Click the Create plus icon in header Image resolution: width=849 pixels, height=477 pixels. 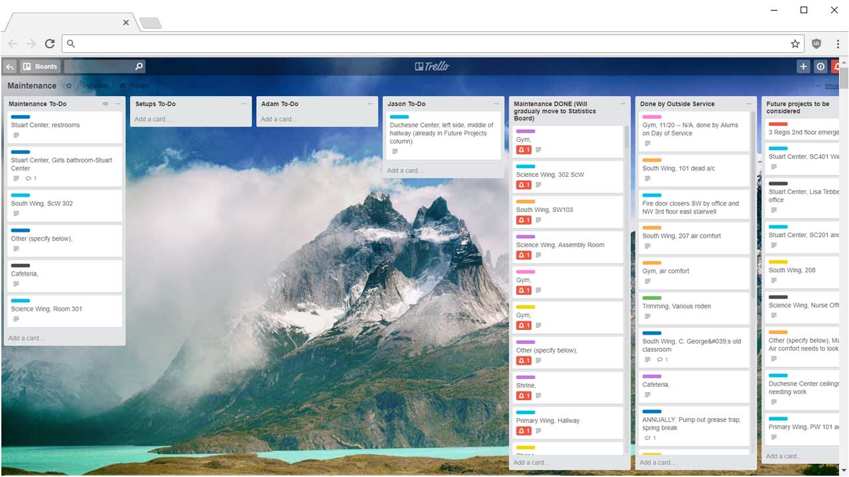(803, 66)
